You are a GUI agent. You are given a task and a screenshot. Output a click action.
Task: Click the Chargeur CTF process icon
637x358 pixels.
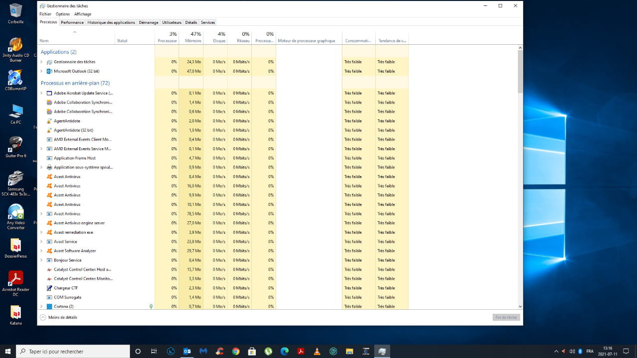[x=49, y=288]
